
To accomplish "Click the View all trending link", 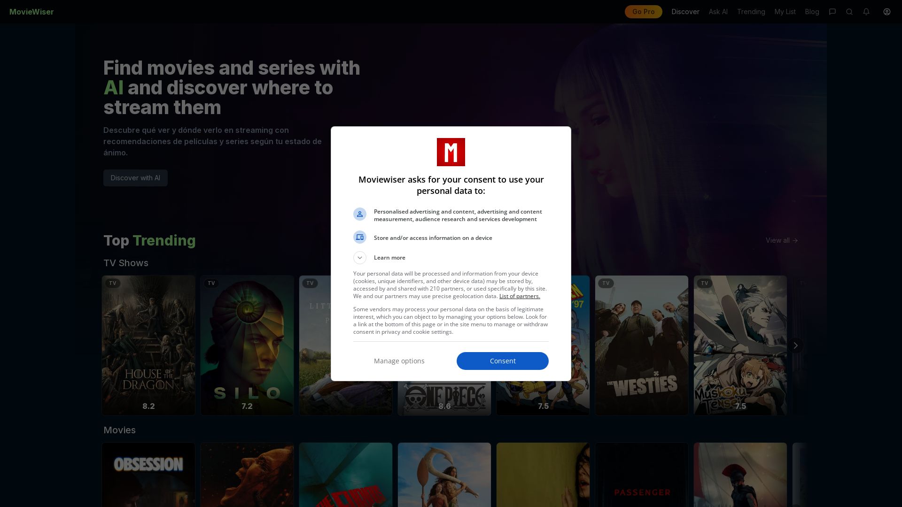I will [x=782, y=240].
